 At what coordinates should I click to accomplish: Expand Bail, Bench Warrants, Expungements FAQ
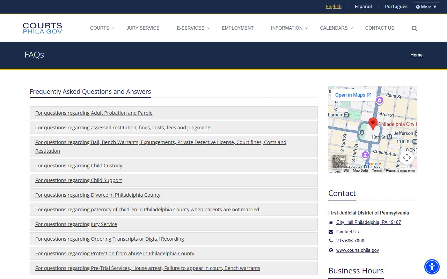(x=174, y=146)
